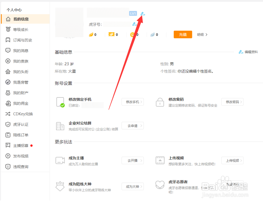Click the alert icon for 违规查询

click(8, 167)
